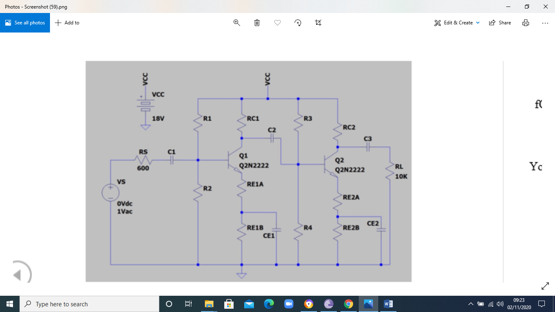Screen dimensions: 555x312
Task: Open the Start menu
Action: click(x=9, y=304)
